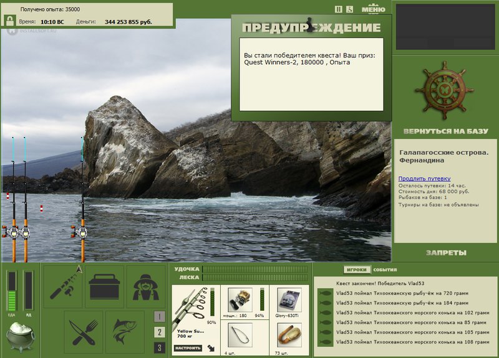
Task: Switch to the ИГРОКИ tab
Action: coord(357,270)
